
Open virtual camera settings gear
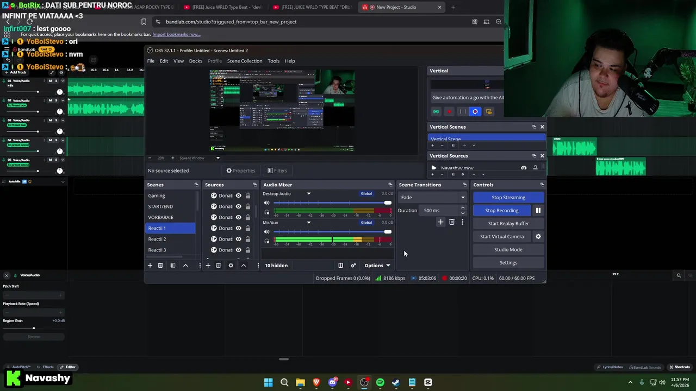[x=538, y=236]
